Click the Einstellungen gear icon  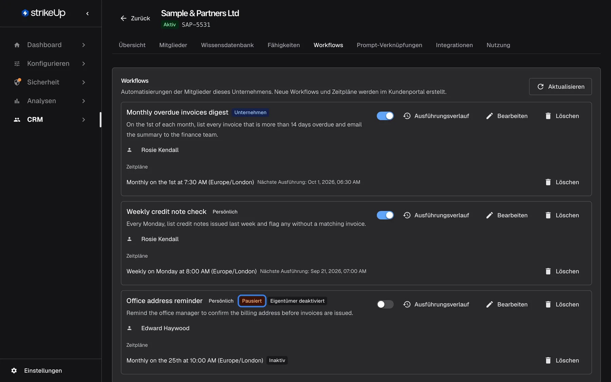pyautogui.click(x=14, y=370)
